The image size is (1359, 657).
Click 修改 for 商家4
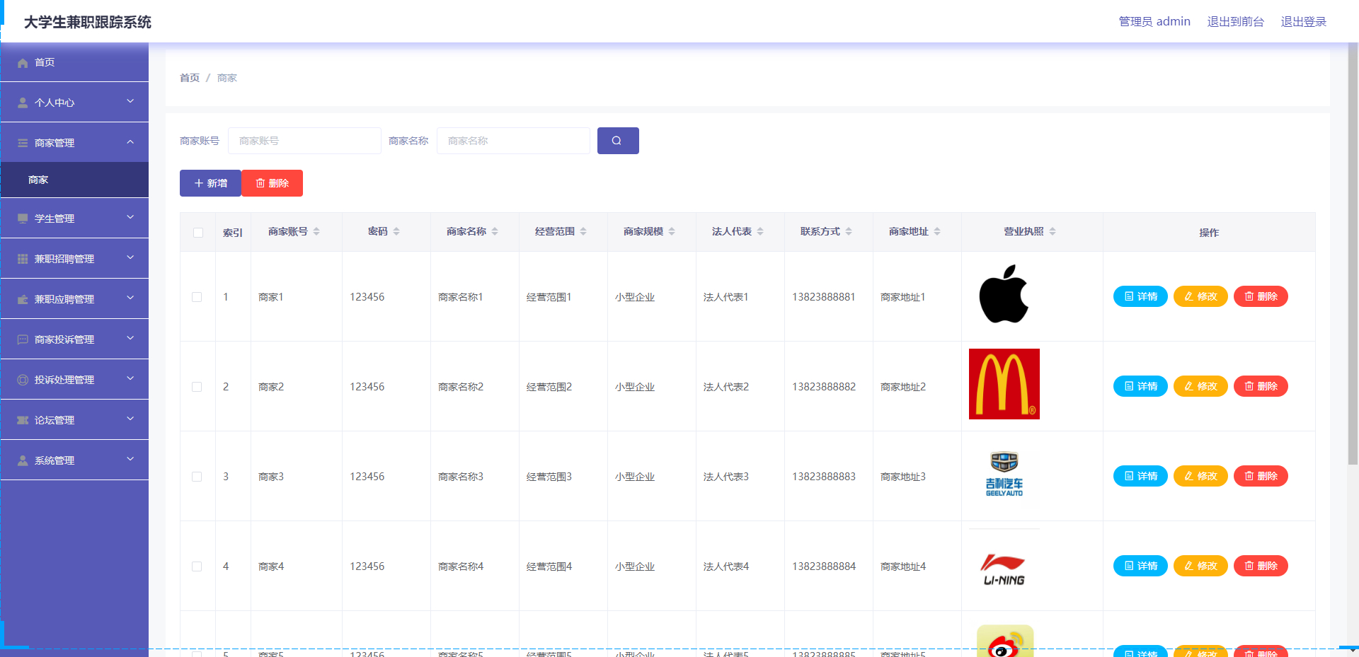(x=1200, y=566)
